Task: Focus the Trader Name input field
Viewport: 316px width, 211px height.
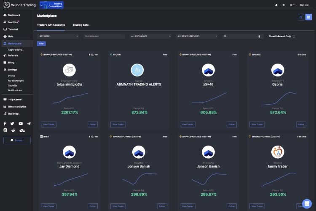Action: 104,36
